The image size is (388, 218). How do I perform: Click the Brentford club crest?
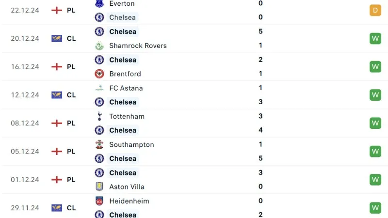click(x=99, y=74)
